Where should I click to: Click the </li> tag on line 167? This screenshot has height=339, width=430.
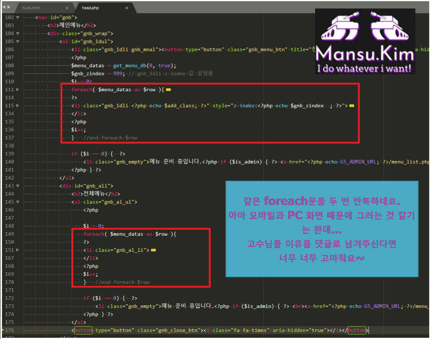[x=91, y=258]
